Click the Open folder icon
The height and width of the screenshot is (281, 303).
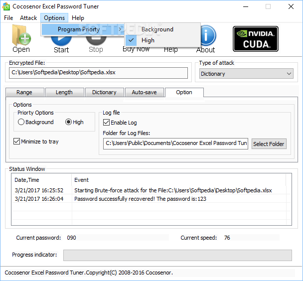click(x=21, y=35)
